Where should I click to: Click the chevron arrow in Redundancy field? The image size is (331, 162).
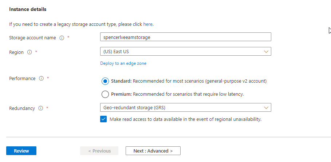coord(266,108)
